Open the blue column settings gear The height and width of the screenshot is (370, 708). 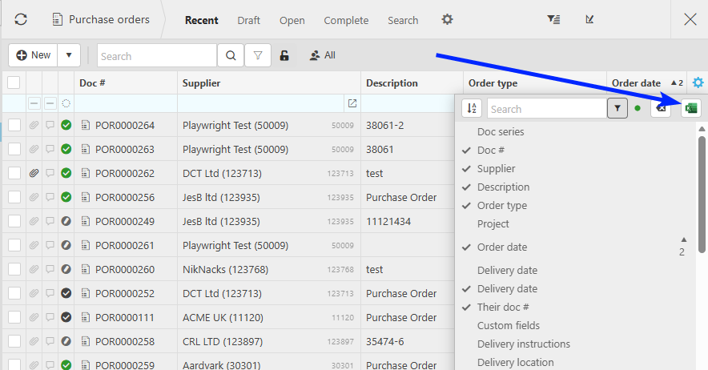click(x=698, y=82)
